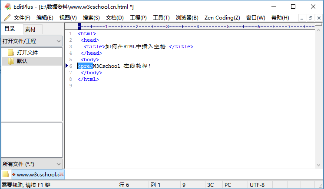This screenshot has height=189, width=324.
Task: Open the 浏览器(B) menu
Action: (x=187, y=18)
